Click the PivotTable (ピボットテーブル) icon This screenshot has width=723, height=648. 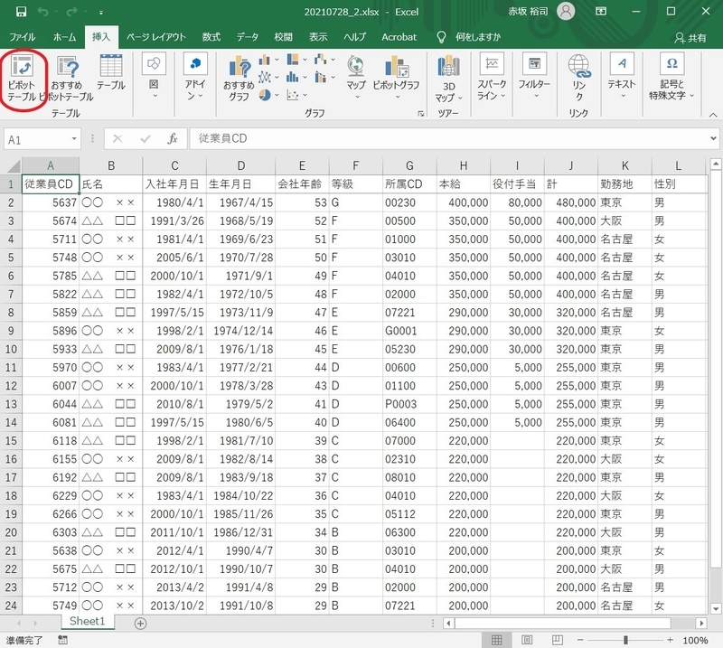pyautogui.click(x=22, y=79)
